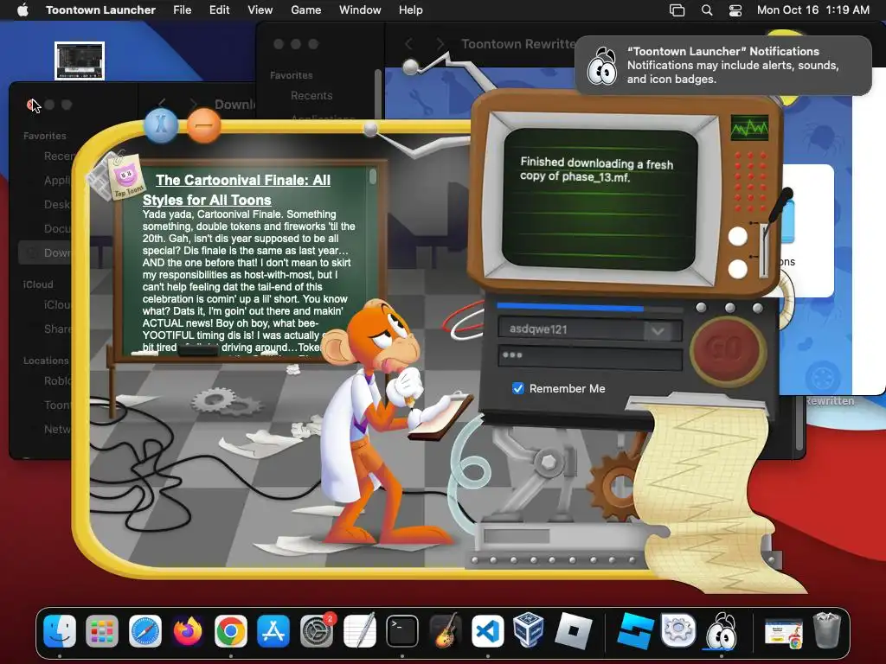The height and width of the screenshot is (664, 886).
Task: Open Roblox Studio from the Dock
Action: 634,630
